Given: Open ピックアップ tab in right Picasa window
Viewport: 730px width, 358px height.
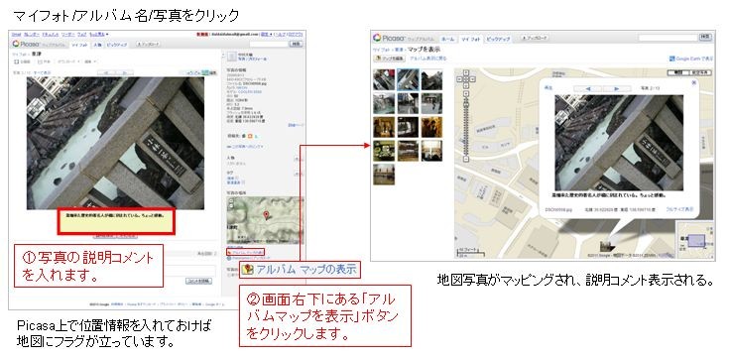Looking at the screenshot, I should pos(498,39).
